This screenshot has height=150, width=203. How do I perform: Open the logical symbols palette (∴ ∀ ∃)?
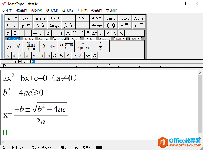click(83, 18)
